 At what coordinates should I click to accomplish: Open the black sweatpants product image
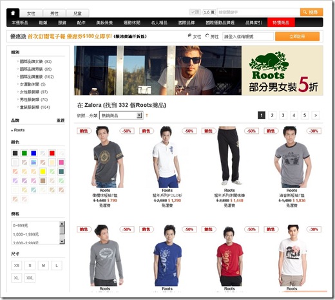coord(229,156)
